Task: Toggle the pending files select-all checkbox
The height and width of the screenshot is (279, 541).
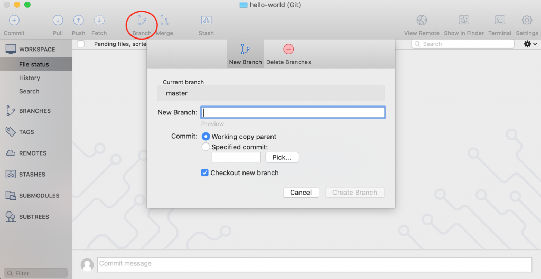Action: [x=81, y=44]
